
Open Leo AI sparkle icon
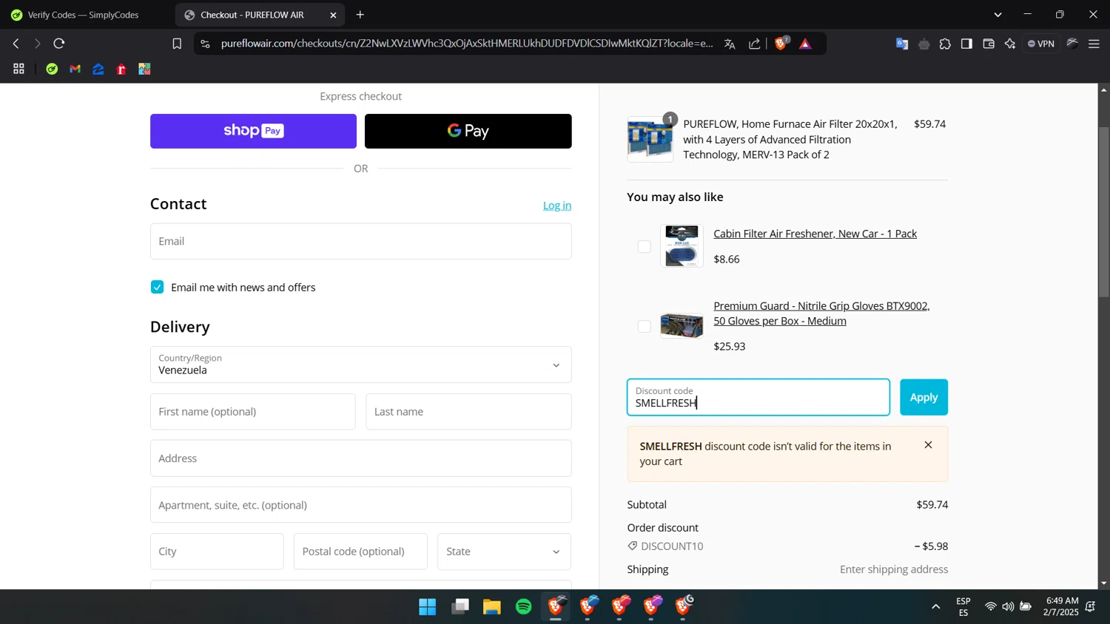1010,44
